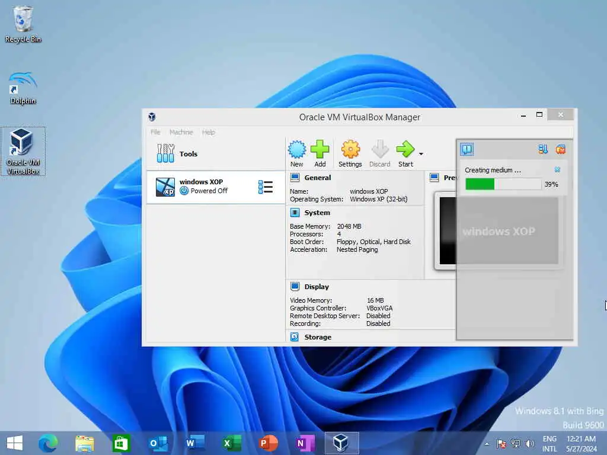Click the Action Center flag tray icon

click(501, 443)
